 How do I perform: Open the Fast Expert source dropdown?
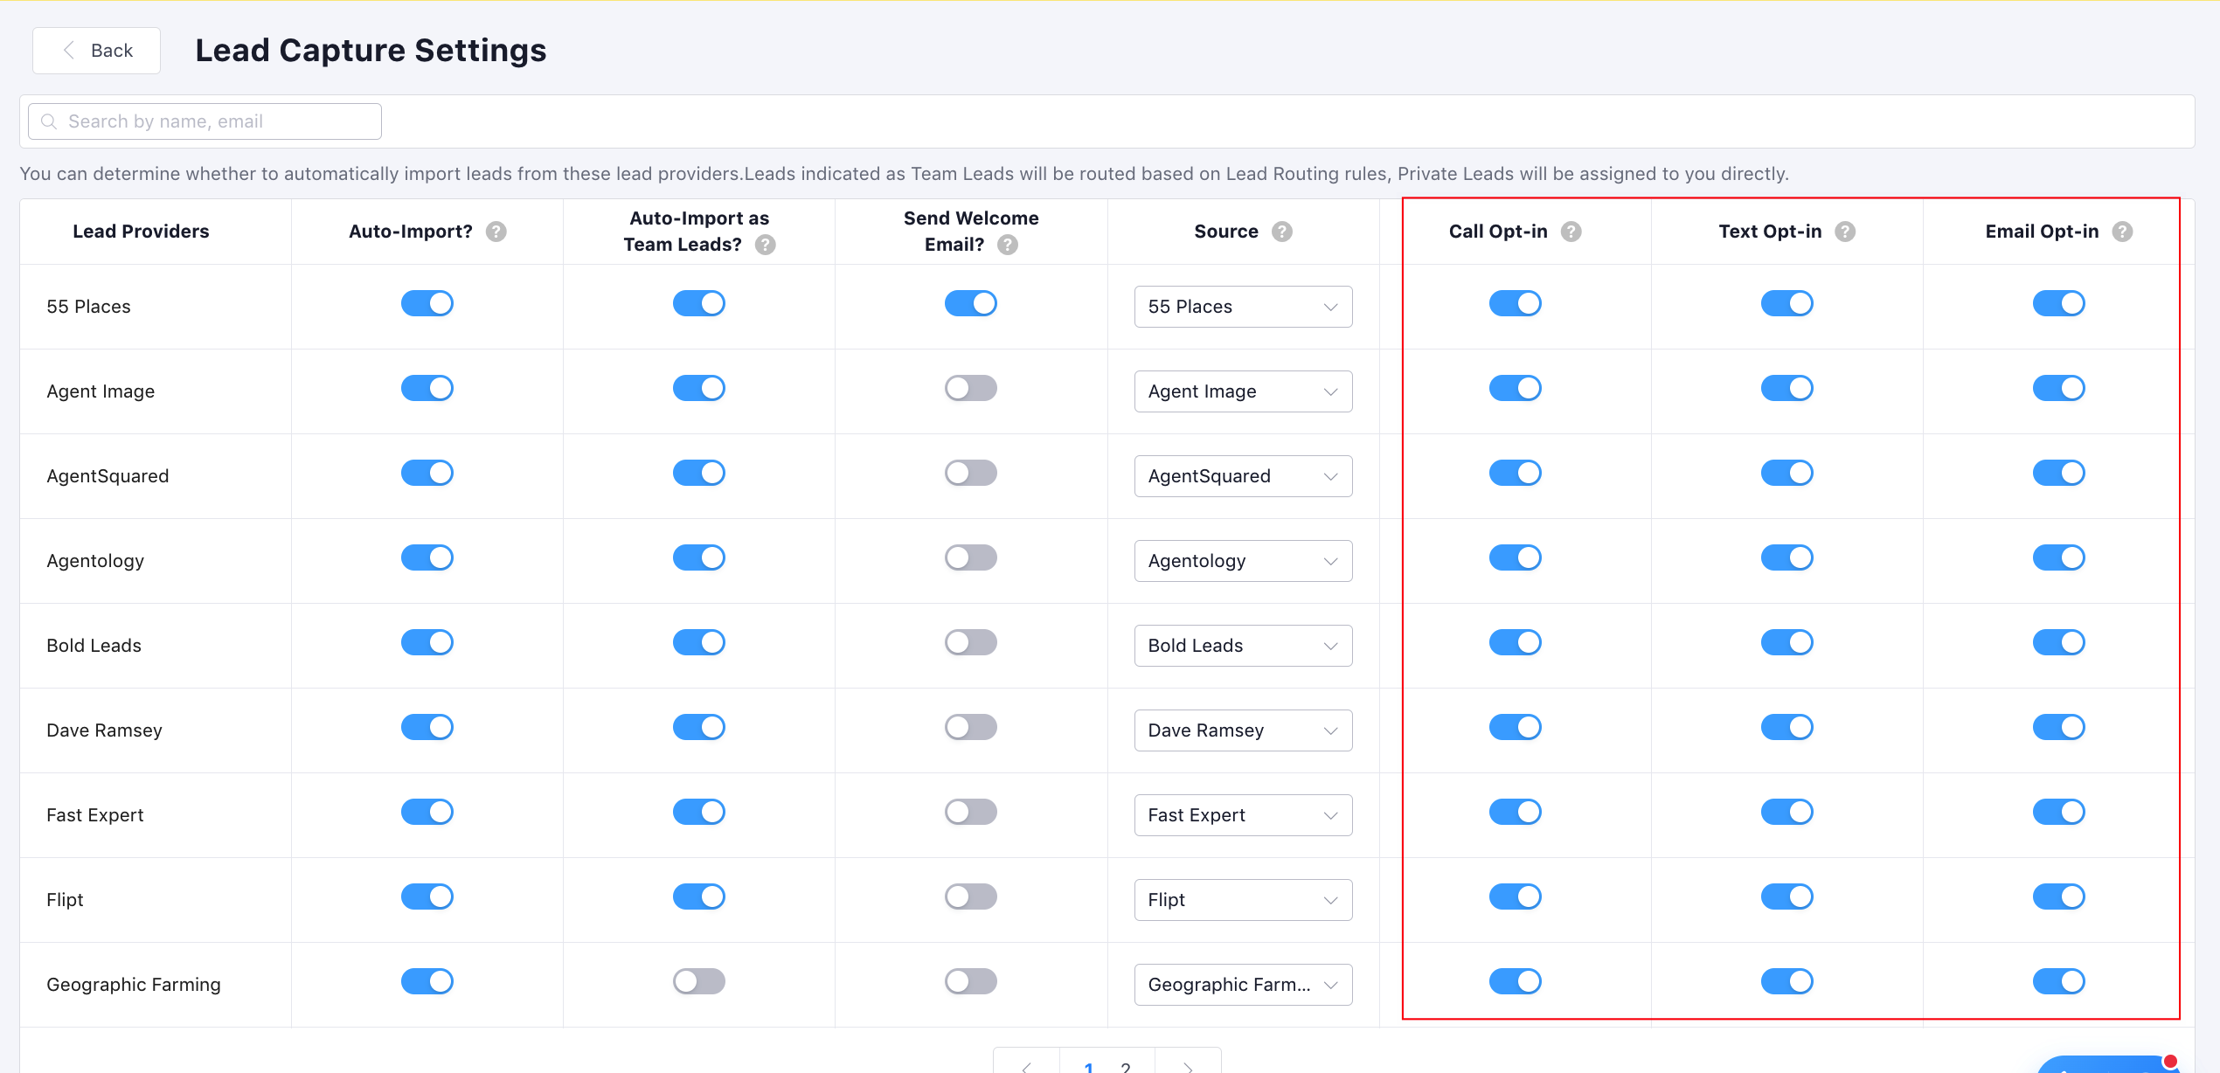[1243, 815]
